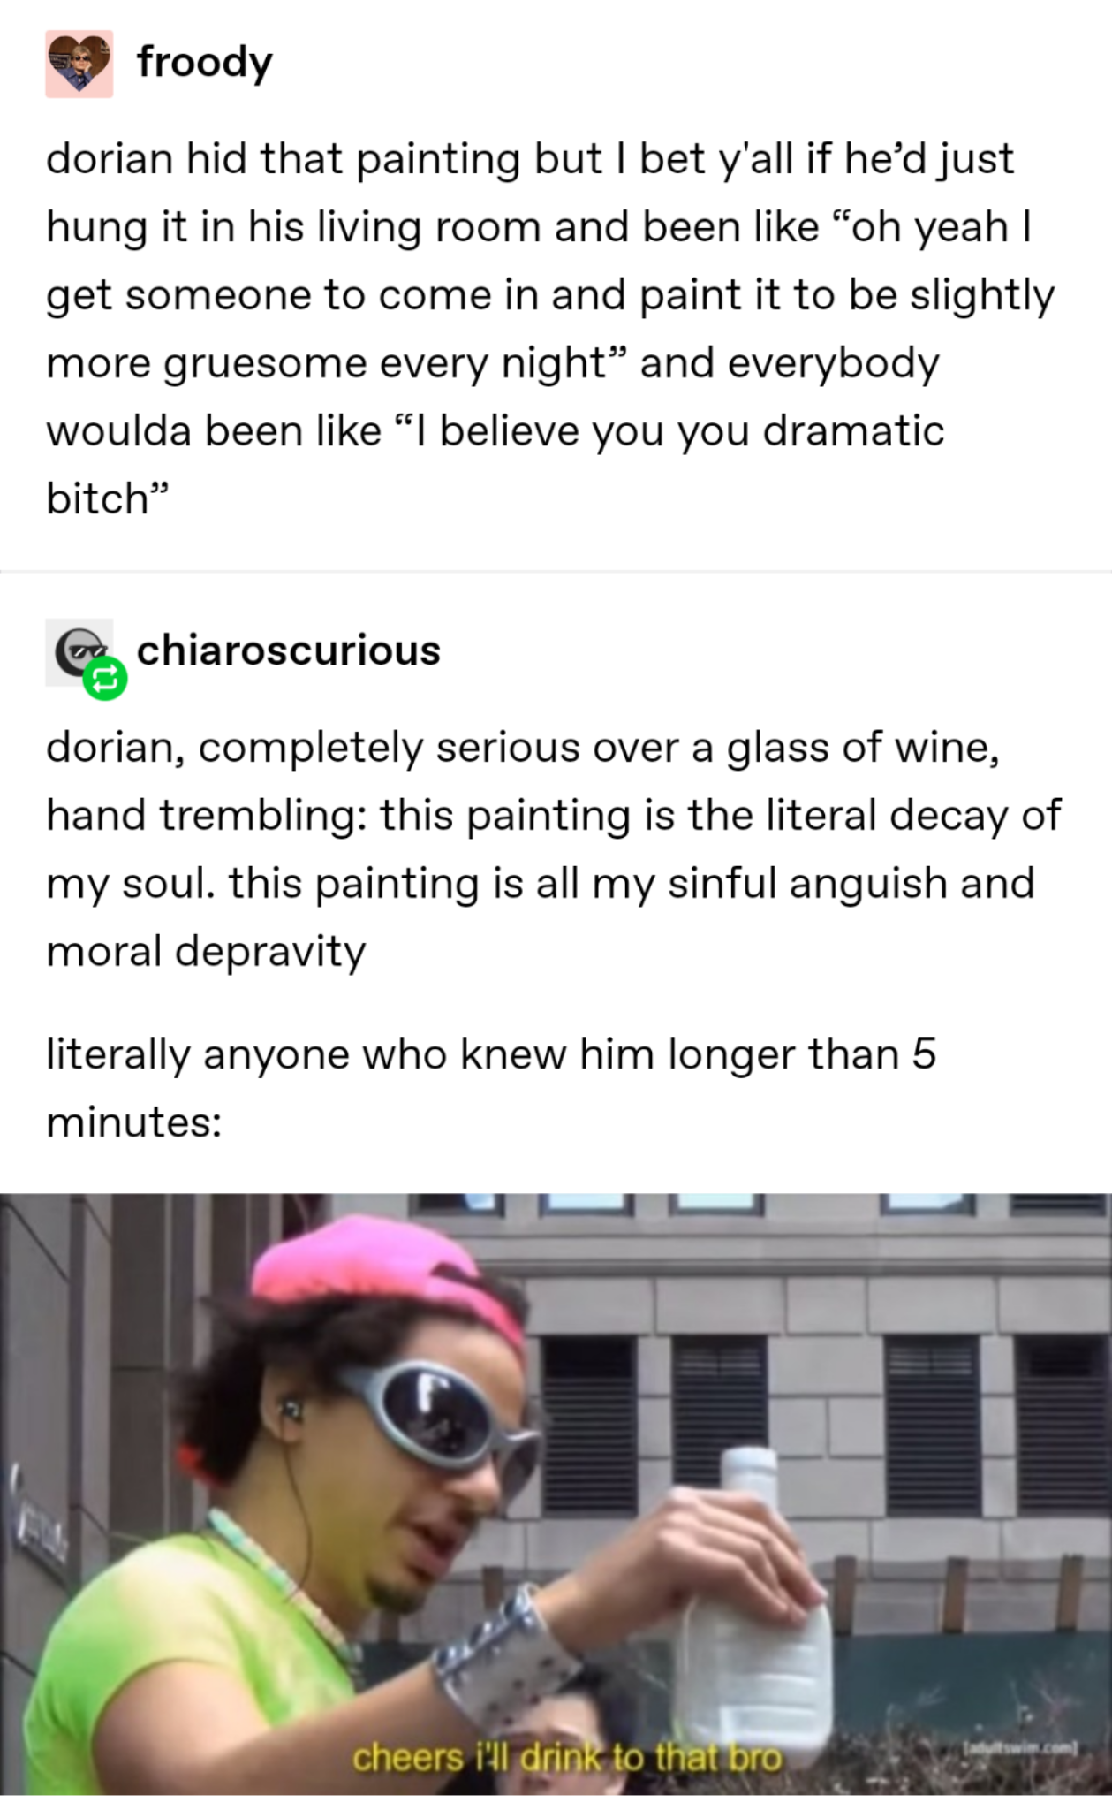The height and width of the screenshot is (1810, 1112).
Task: Visit the froody blog username link
Action: 204,64
